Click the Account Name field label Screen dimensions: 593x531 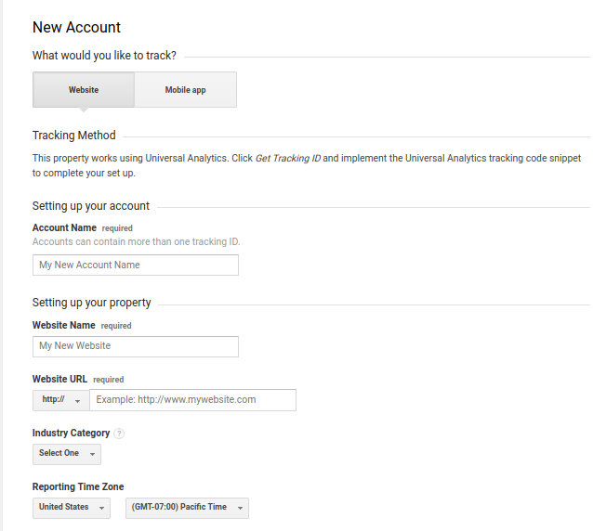click(x=64, y=227)
